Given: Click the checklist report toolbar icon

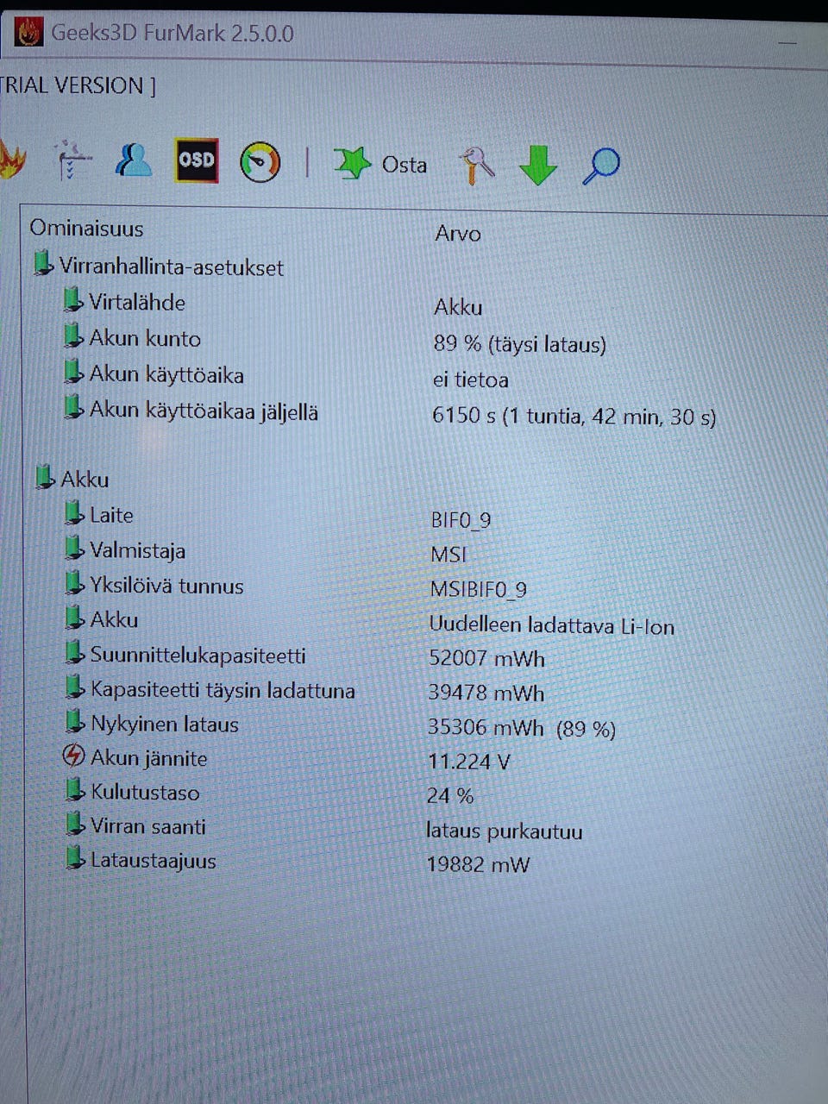Looking at the screenshot, I should (x=72, y=160).
